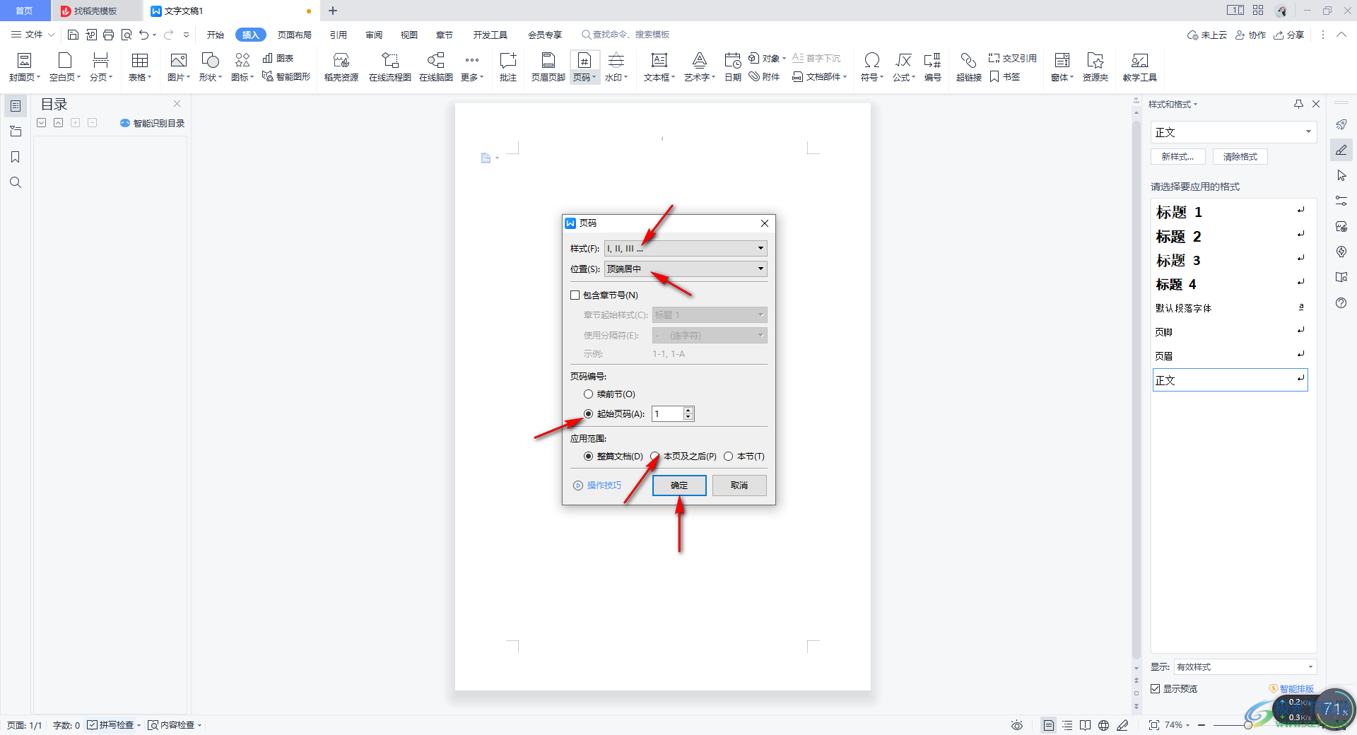Select 整篇文档 apply range option
This screenshot has height=735, width=1357.
tap(588, 457)
